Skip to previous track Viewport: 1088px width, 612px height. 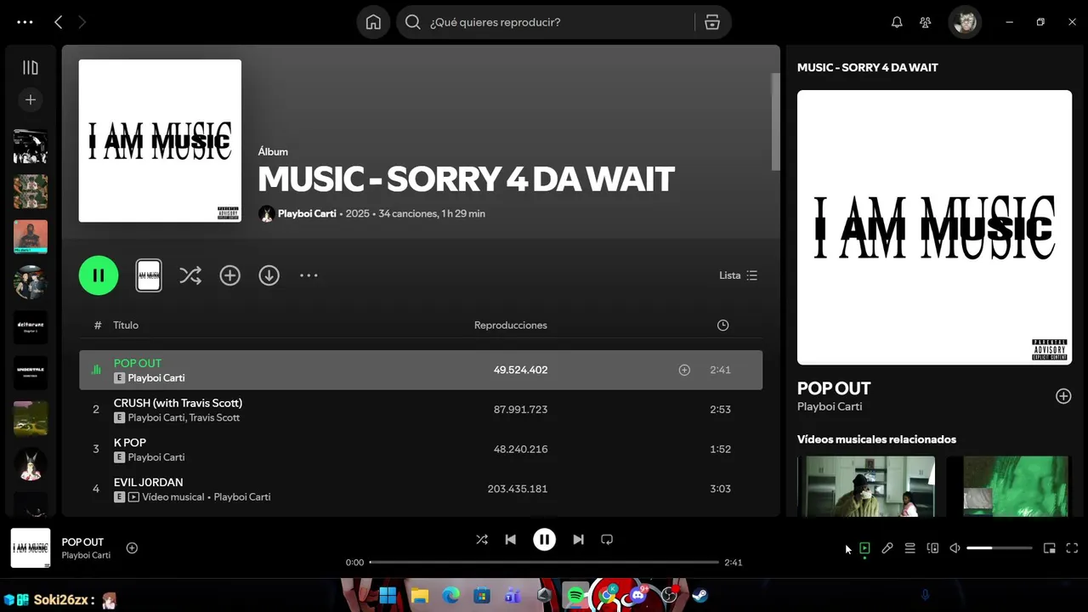tap(510, 540)
